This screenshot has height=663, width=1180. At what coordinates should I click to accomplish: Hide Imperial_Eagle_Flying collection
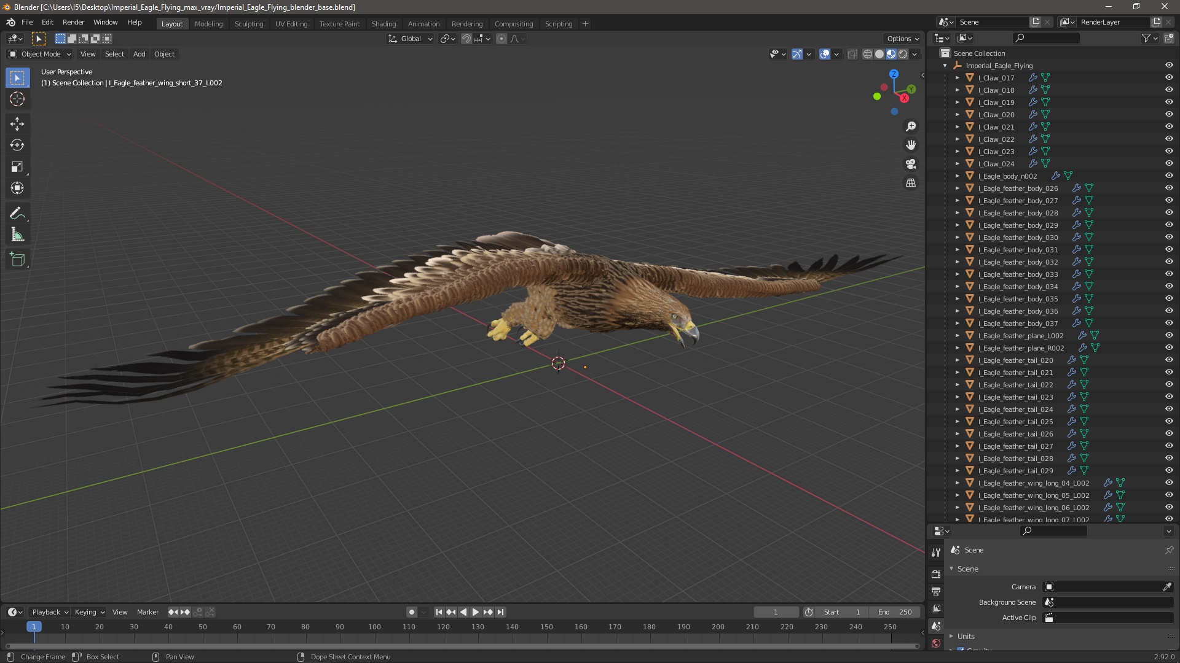click(1169, 66)
